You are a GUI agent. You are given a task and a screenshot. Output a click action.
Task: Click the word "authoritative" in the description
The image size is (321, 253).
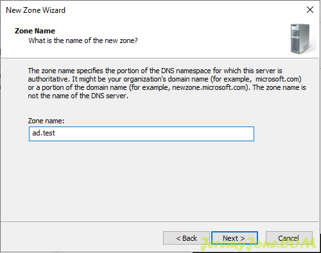pyautogui.click(x=48, y=79)
